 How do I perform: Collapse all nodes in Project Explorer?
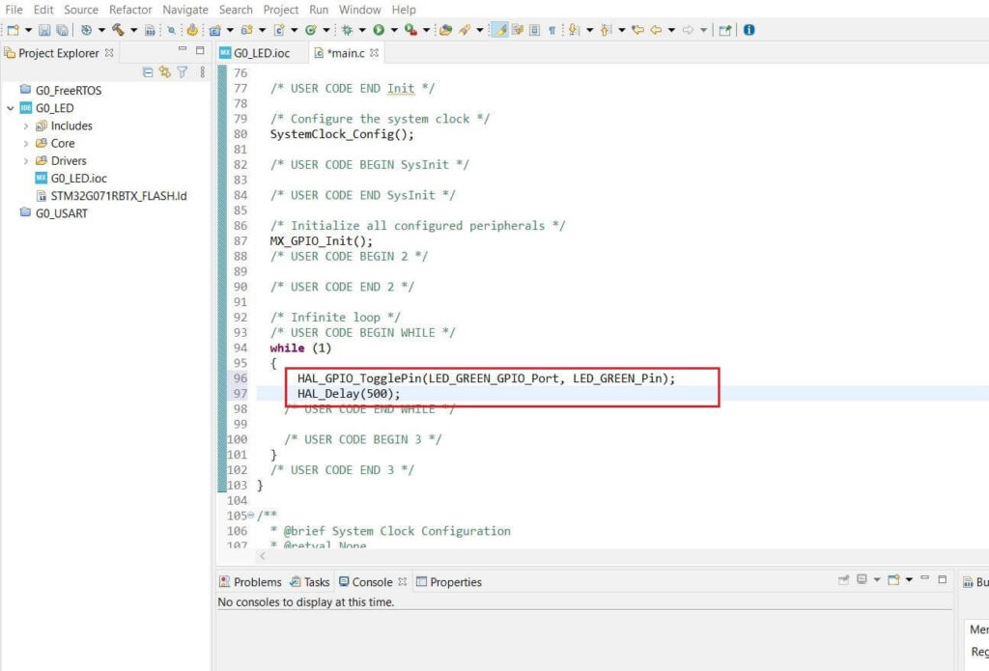pyautogui.click(x=148, y=71)
